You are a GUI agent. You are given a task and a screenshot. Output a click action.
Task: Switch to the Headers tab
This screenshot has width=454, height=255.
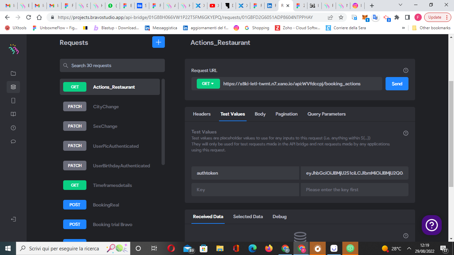pyautogui.click(x=202, y=114)
